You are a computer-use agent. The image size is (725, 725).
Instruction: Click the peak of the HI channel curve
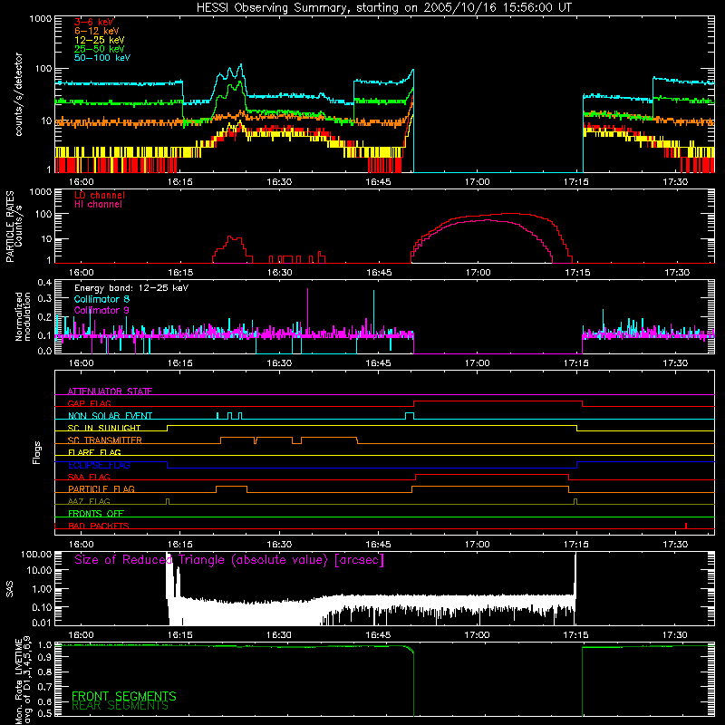coord(488,220)
